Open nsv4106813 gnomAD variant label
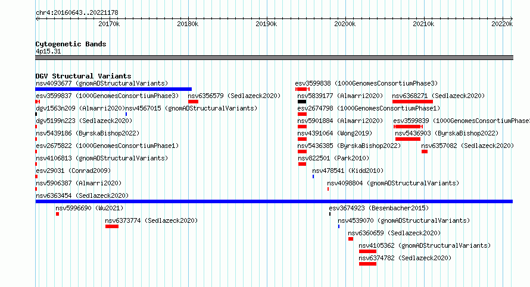 (x=102, y=158)
